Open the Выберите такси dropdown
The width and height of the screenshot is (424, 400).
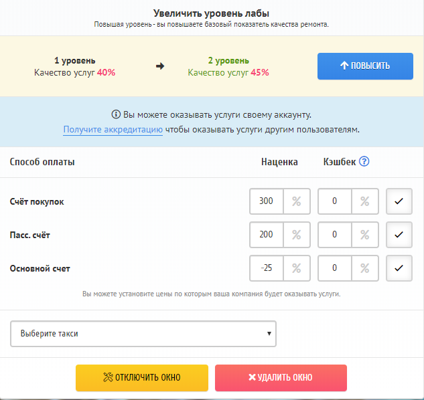point(143,334)
